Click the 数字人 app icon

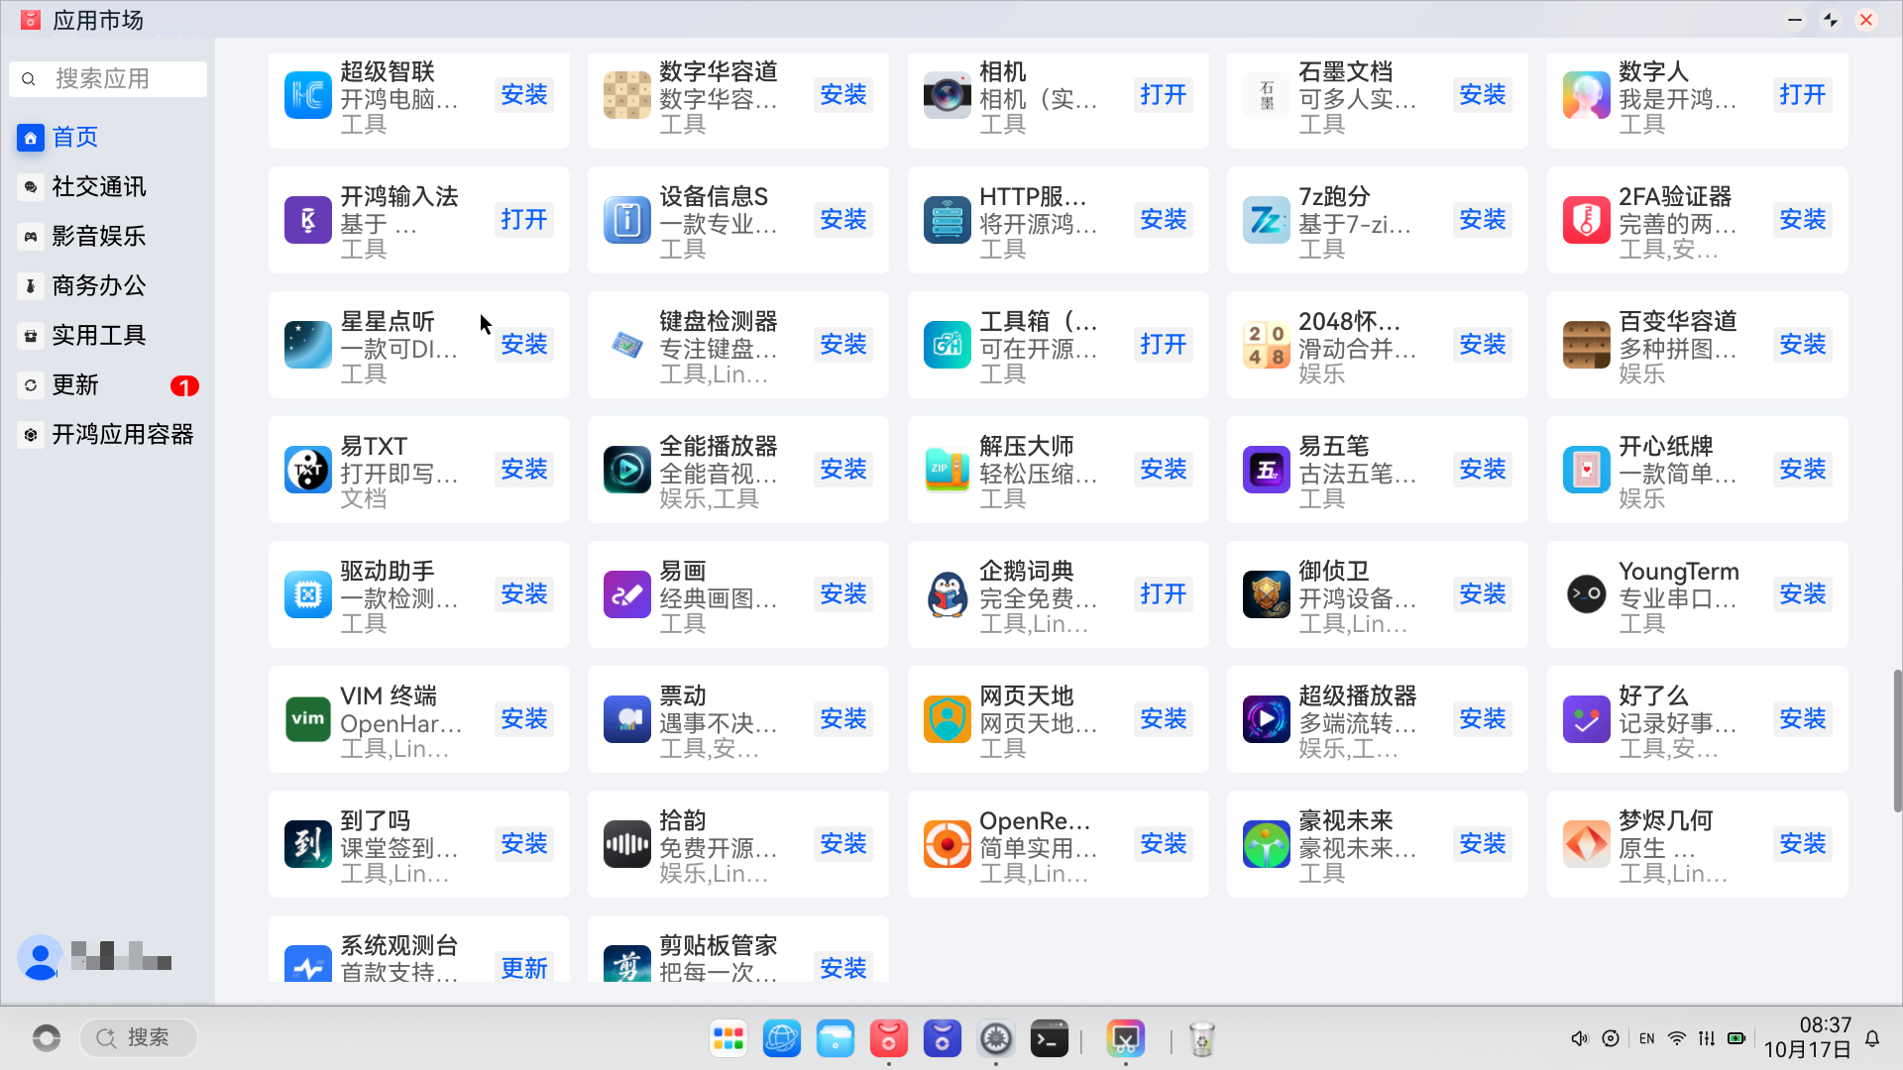[1587, 95]
